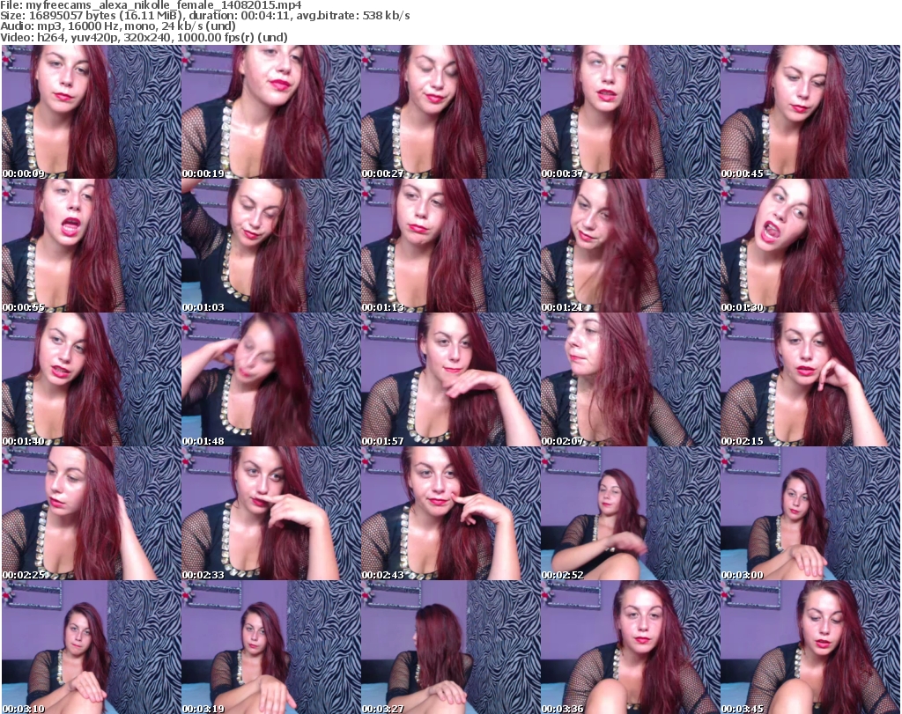Select thumbnail at 00:03:10

91,647
